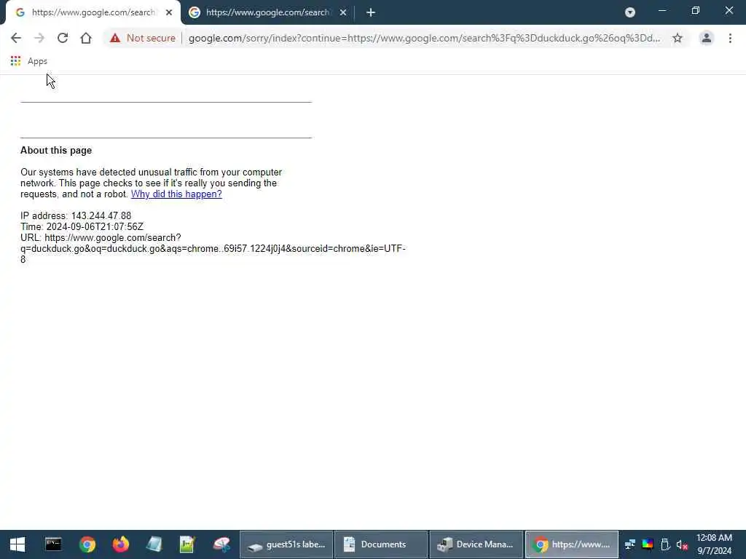Open the blue notebook taskbar icon
This screenshot has height=559, width=746.
tap(154, 544)
